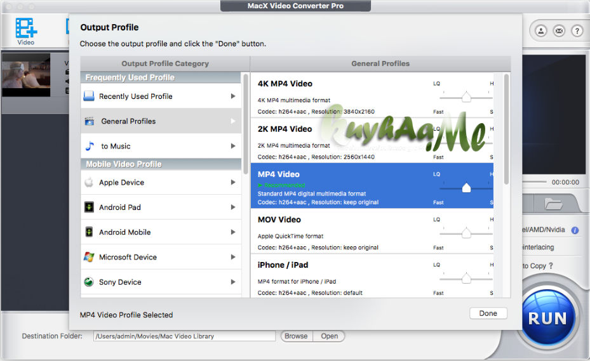Image resolution: width=590 pixels, height=361 pixels.
Task: Expand Android Pad submenu arrow
Action: (x=233, y=207)
